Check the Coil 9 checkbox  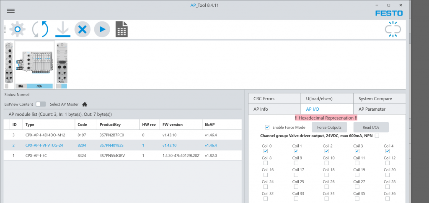[x=296, y=163]
